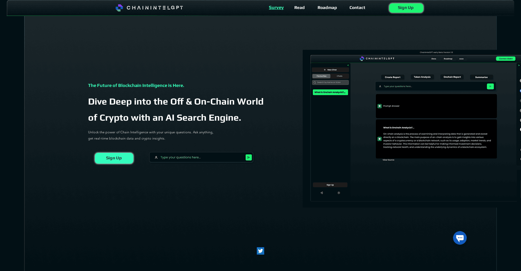Select the Favourites tab in app preview
The height and width of the screenshot is (271, 521).
point(321,76)
